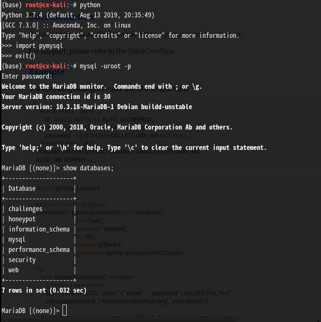Click the 'challenges' database name
Image resolution: width=321 pixels, height=322 pixels.
click(x=25, y=209)
